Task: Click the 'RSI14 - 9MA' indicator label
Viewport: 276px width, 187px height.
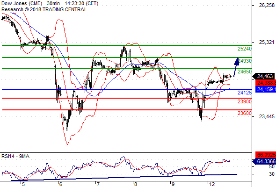Action: click(x=15, y=156)
